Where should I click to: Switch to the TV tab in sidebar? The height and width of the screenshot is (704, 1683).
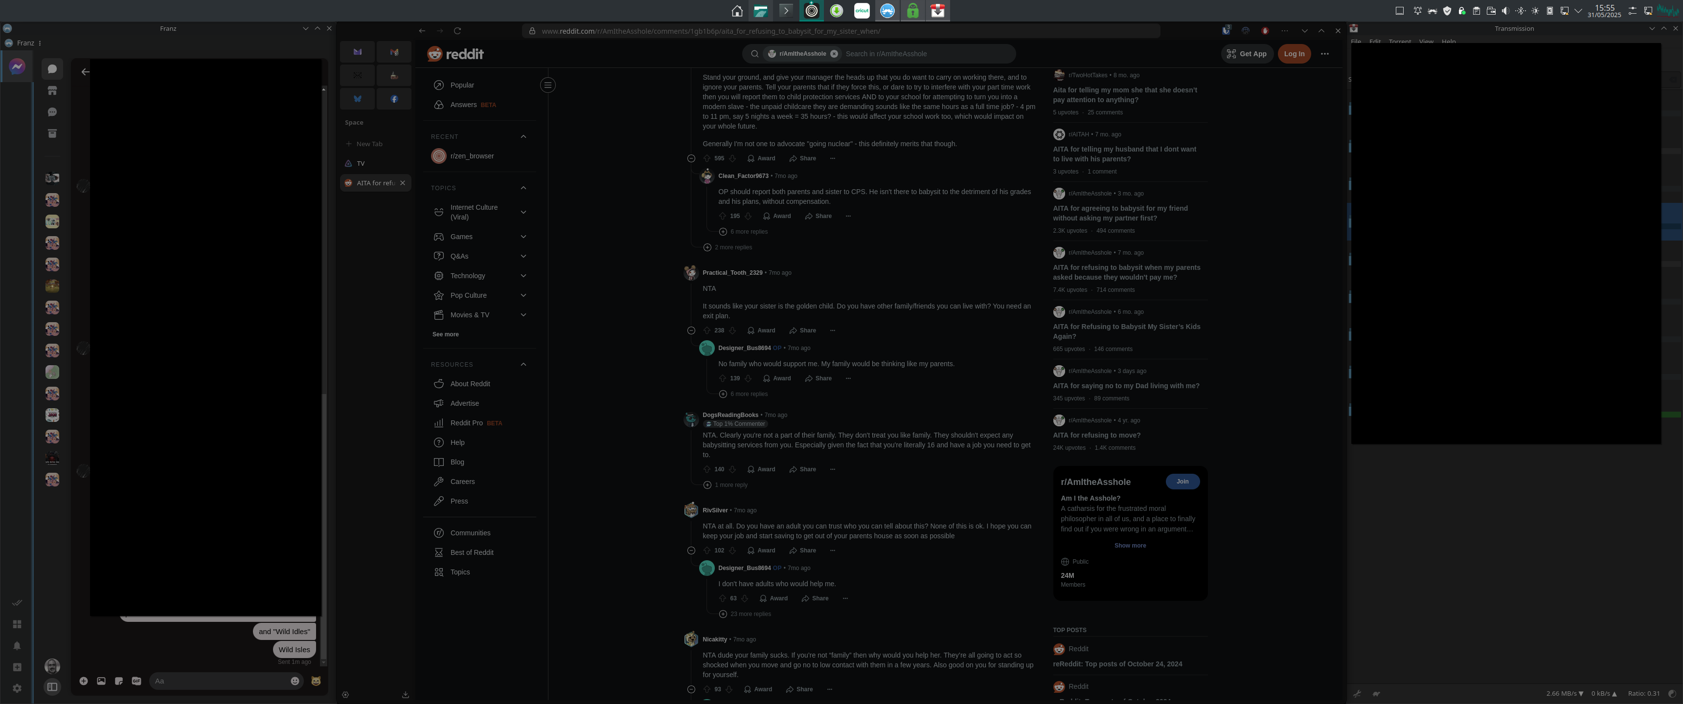[361, 163]
